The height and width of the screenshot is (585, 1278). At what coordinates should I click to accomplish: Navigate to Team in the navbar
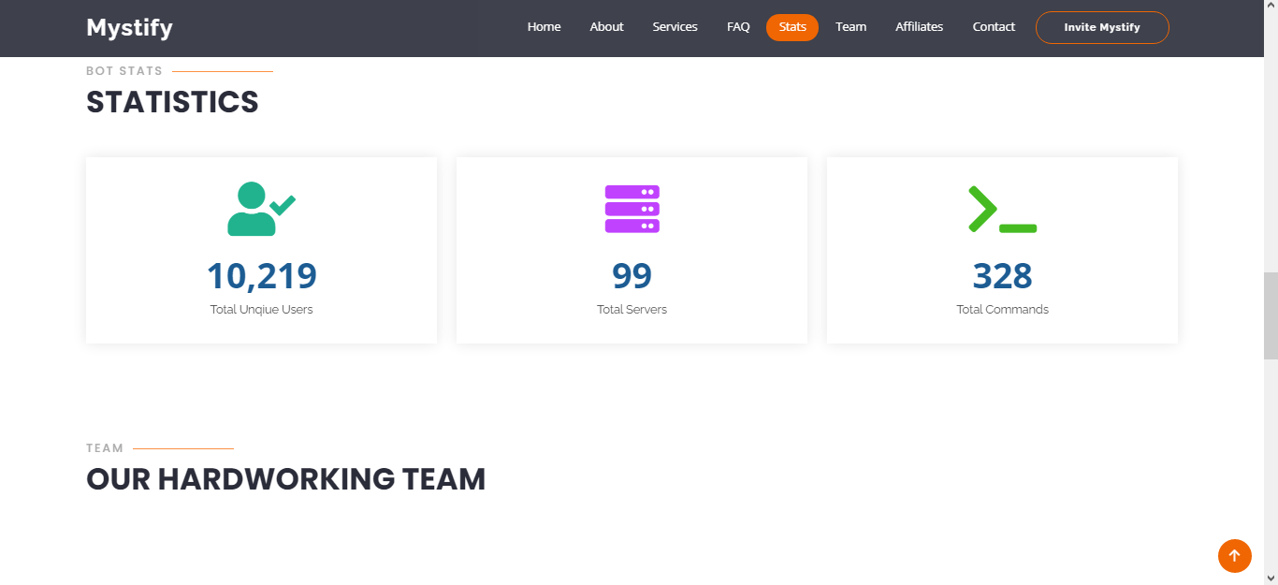(850, 27)
